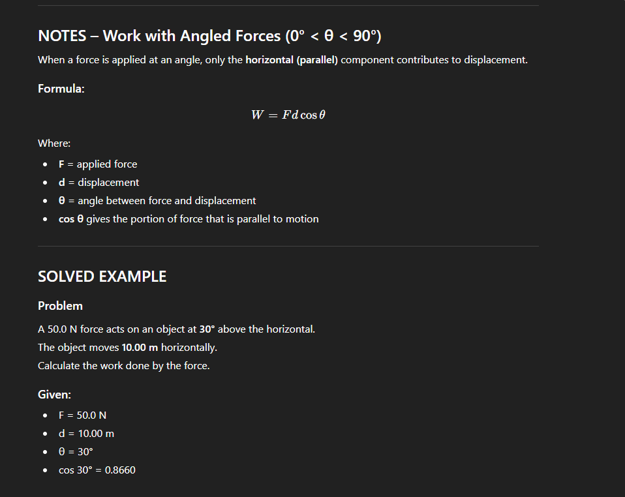Screen dimensions: 625x497
Task: Click the 'cos 30° = 0.8660' line
Action: (97, 470)
